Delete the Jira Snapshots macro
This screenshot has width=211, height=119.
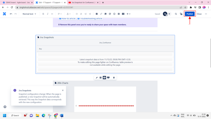click(x=114, y=78)
